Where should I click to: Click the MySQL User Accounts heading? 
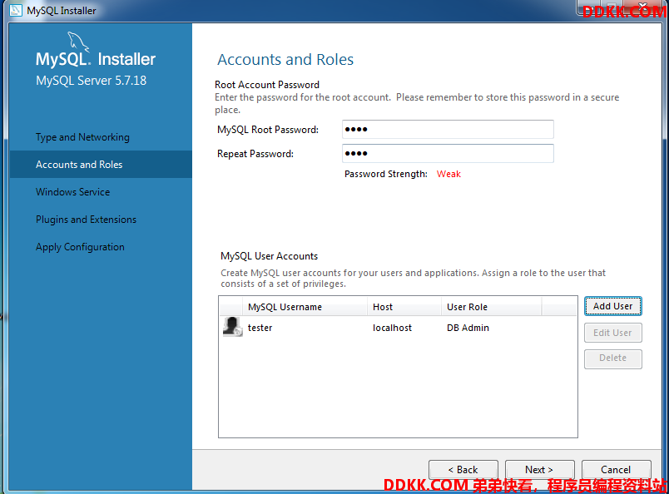coord(270,256)
